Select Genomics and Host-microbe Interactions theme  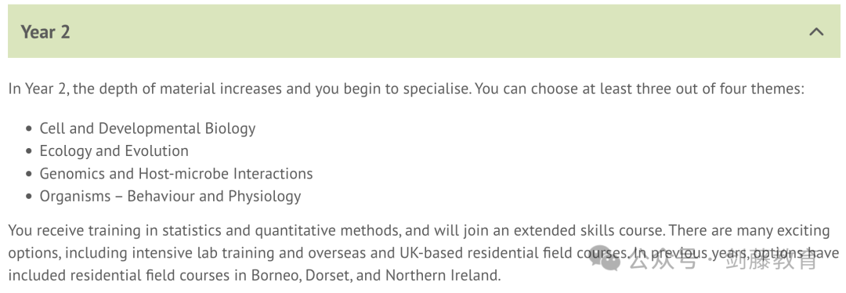coord(176,174)
